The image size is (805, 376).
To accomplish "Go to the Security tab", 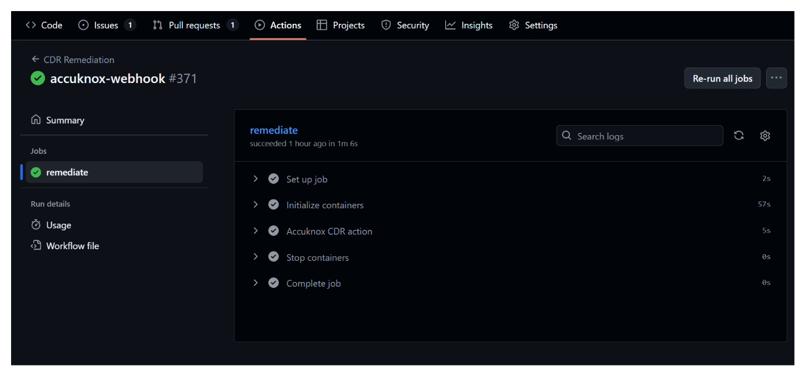I will [405, 25].
